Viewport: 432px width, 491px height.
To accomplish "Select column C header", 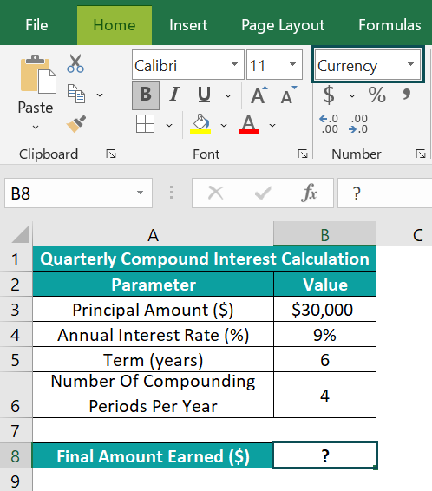I will 404,234.
